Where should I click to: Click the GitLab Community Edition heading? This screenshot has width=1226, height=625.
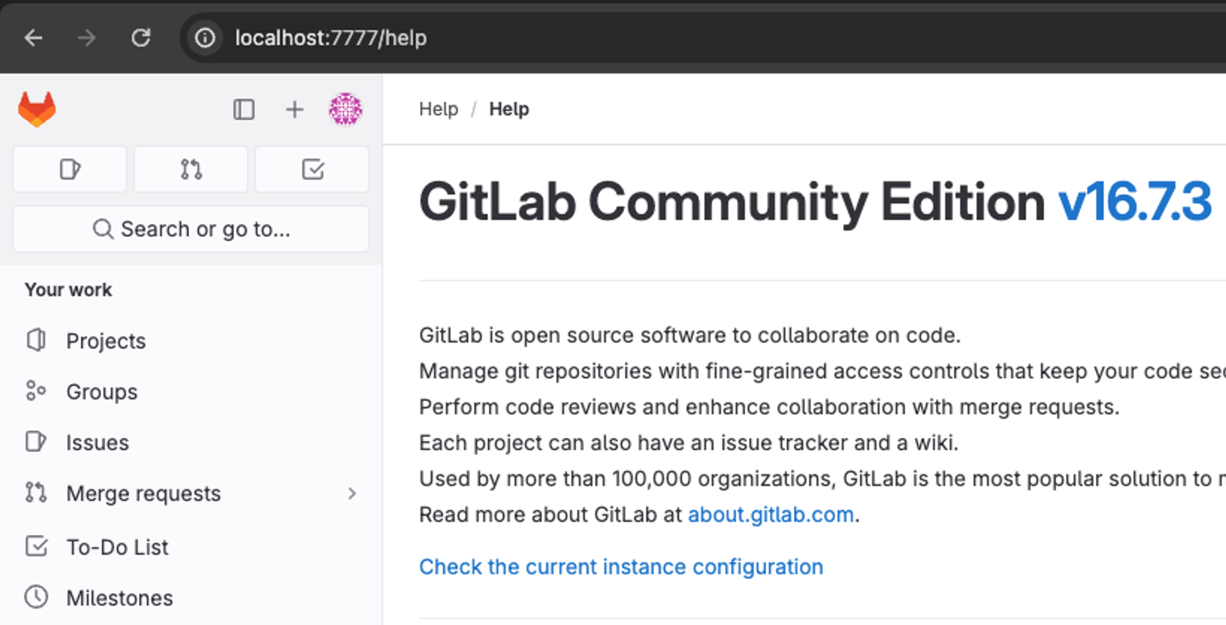[x=732, y=202]
